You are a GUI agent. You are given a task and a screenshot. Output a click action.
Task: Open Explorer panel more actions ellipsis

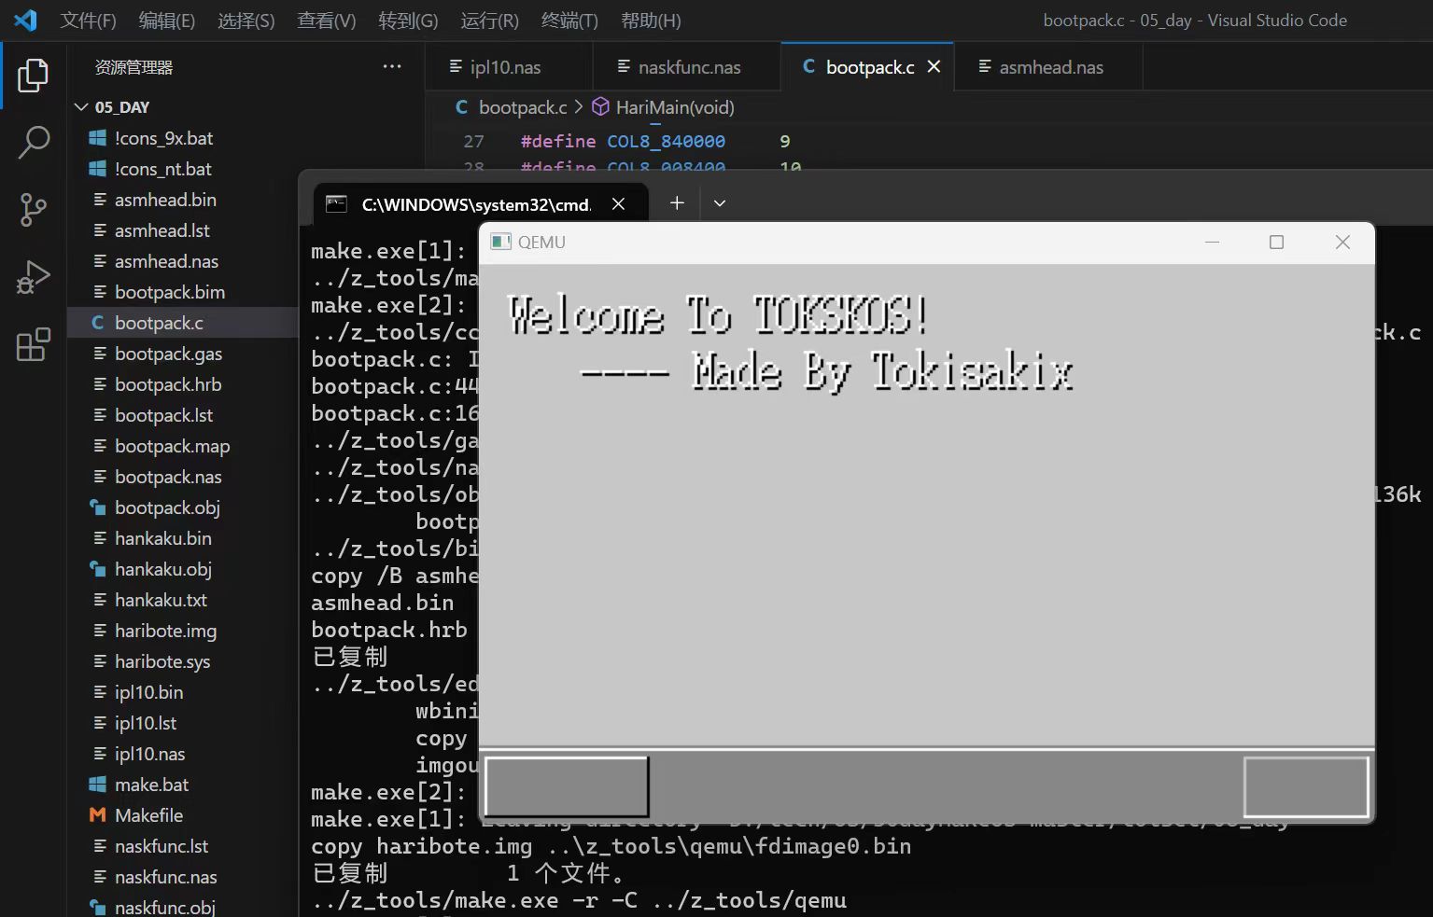pyautogui.click(x=392, y=66)
